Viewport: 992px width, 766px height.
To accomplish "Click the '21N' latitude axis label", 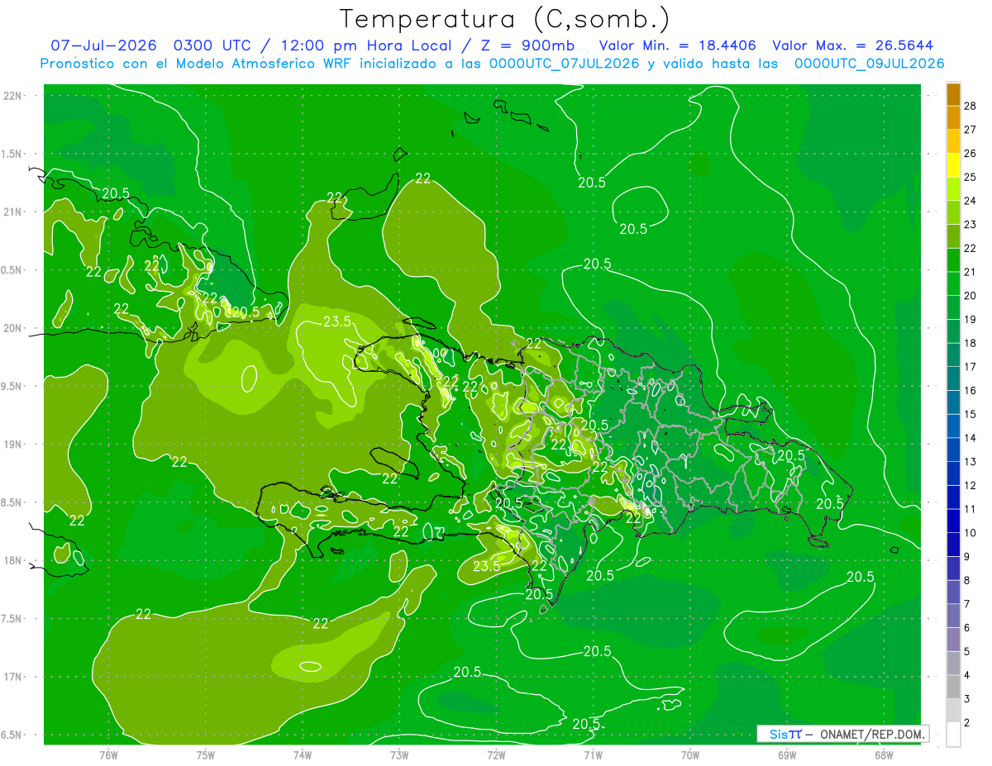I will tap(13, 212).
